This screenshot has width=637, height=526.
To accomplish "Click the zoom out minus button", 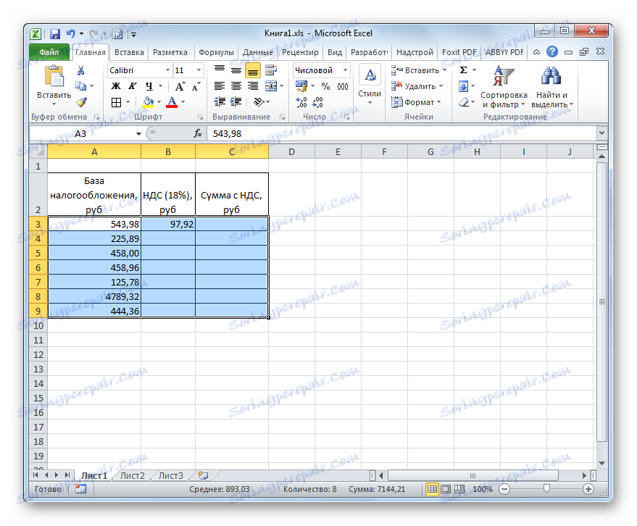I will (504, 489).
